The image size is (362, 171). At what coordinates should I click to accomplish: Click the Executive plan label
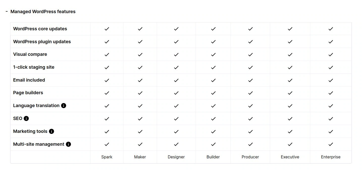click(x=290, y=157)
